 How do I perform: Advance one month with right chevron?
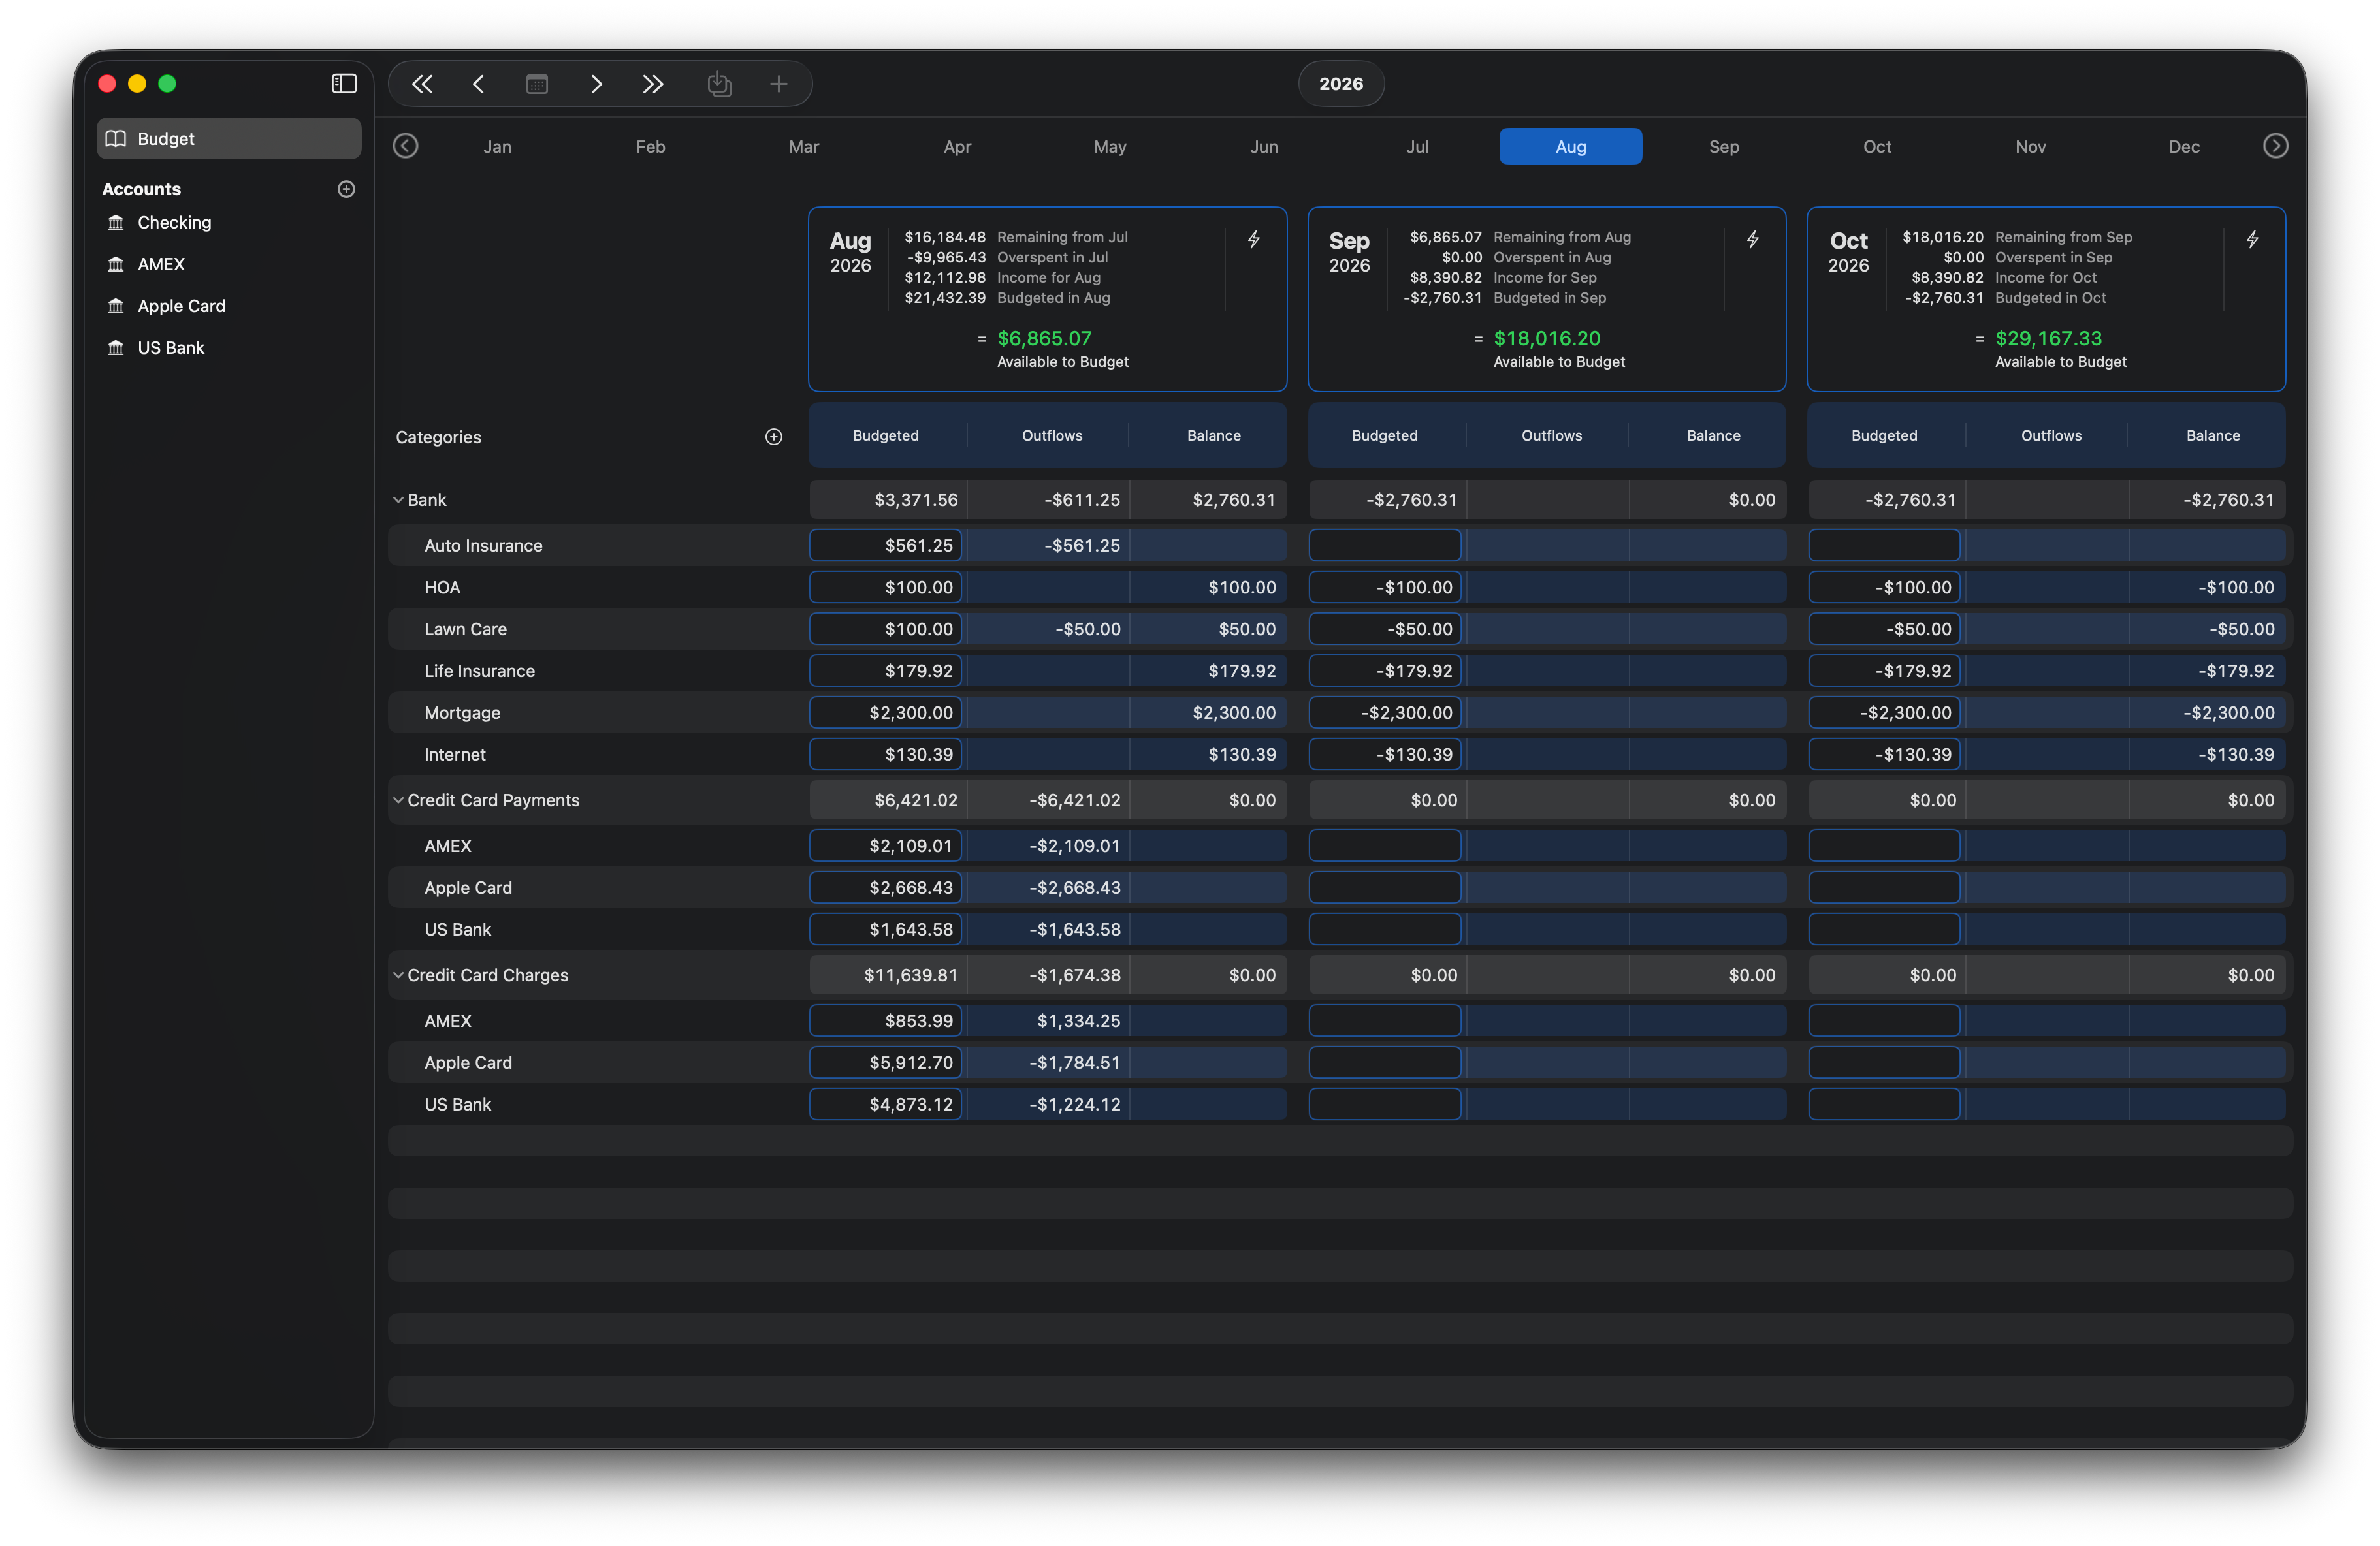[x=596, y=84]
